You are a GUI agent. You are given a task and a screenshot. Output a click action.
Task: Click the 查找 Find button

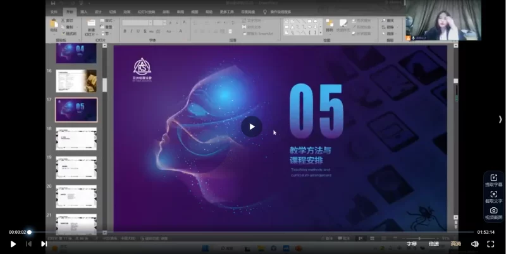(388, 21)
